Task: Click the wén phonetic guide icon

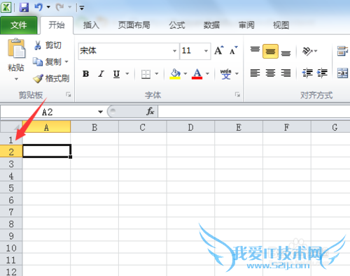Action: click(x=226, y=74)
